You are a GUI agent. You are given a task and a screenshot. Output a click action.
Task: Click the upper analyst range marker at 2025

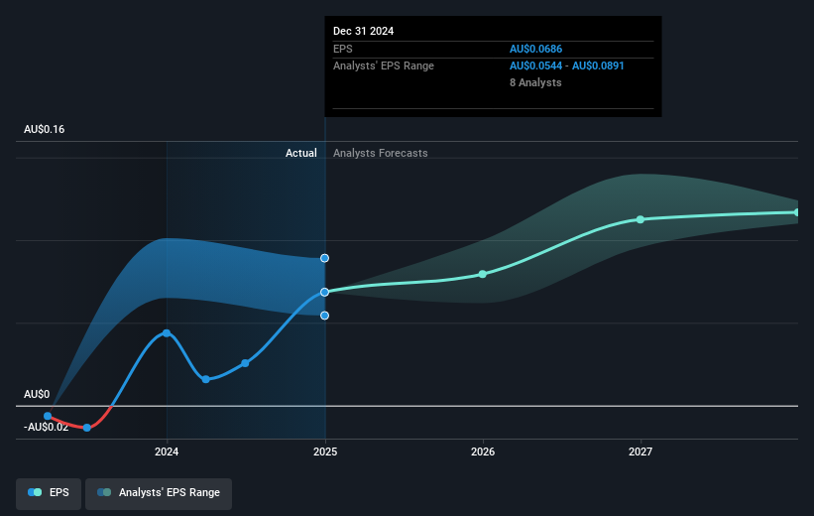tap(324, 258)
